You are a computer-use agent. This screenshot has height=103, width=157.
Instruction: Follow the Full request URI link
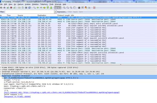62,92
